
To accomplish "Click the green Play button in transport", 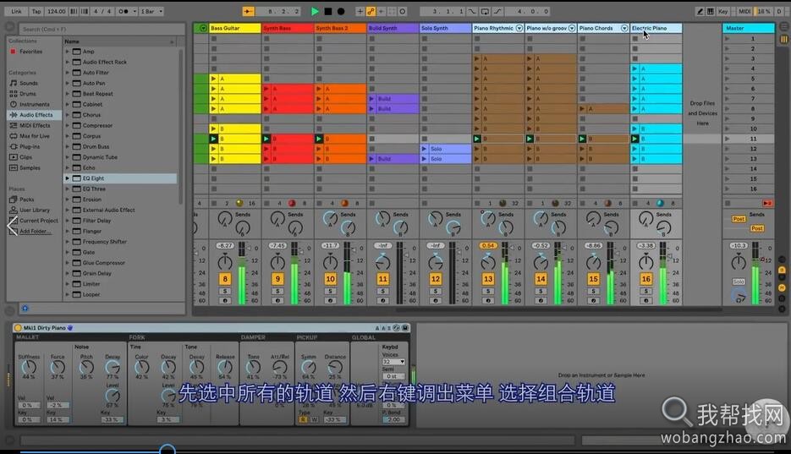I will pyautogui.click(x=315, y=11).
